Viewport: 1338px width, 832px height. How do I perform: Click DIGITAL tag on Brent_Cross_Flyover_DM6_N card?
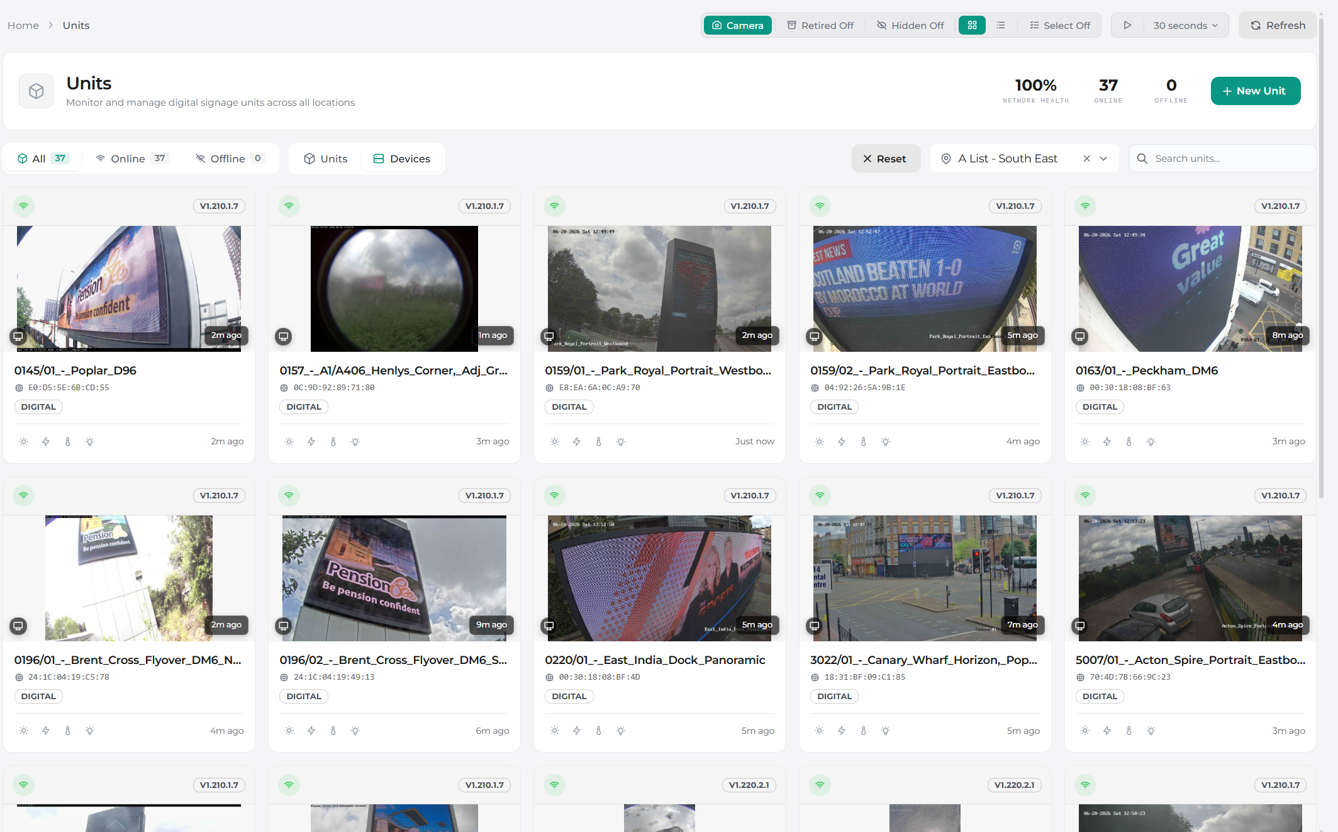coord(38,696)
